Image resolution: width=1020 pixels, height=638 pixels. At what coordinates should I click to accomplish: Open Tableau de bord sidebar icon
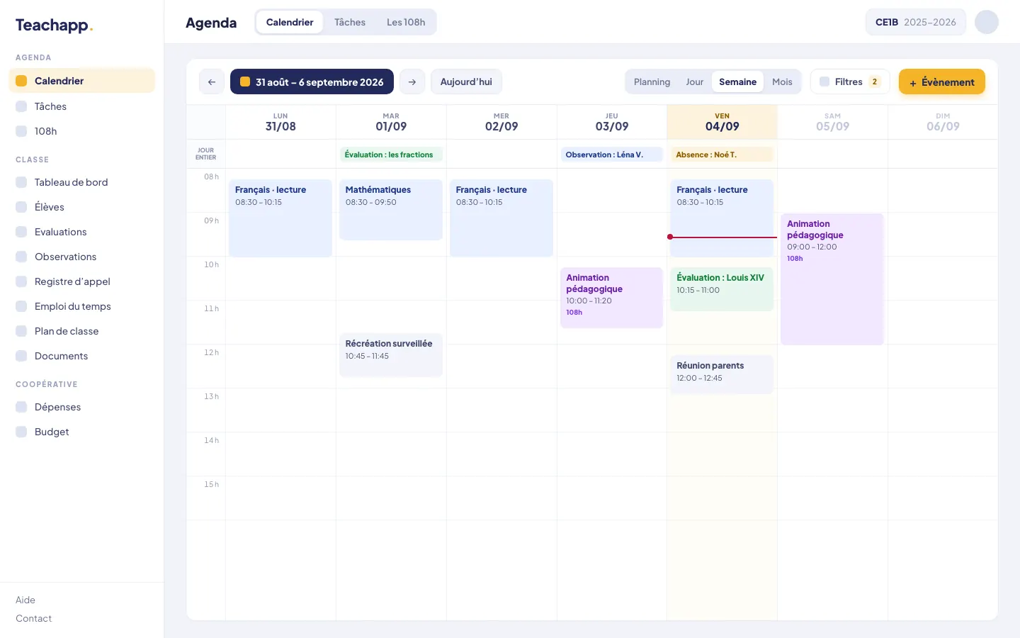(21, 182)
